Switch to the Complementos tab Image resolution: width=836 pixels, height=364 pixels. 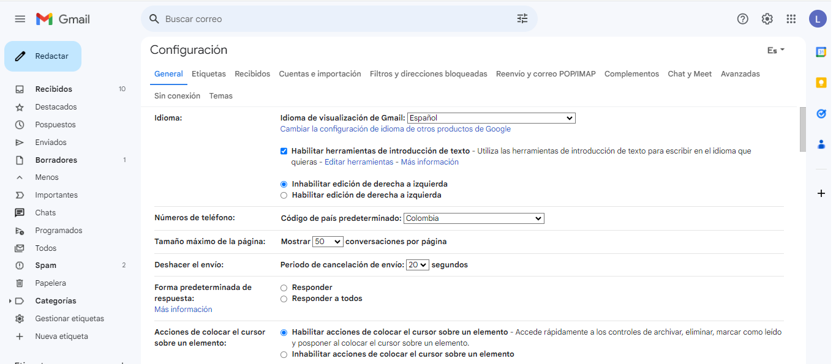coord(631,74)
